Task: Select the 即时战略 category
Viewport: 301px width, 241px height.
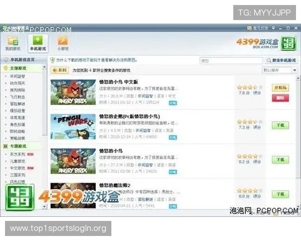Action: tap(18, 132)
